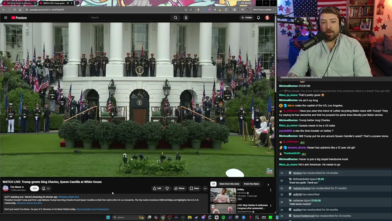Open the Fox News channel avatar

click(x=6, y=188)
